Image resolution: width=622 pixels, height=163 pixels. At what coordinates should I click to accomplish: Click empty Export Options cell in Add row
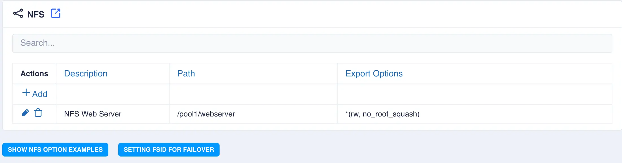[474, 94]
